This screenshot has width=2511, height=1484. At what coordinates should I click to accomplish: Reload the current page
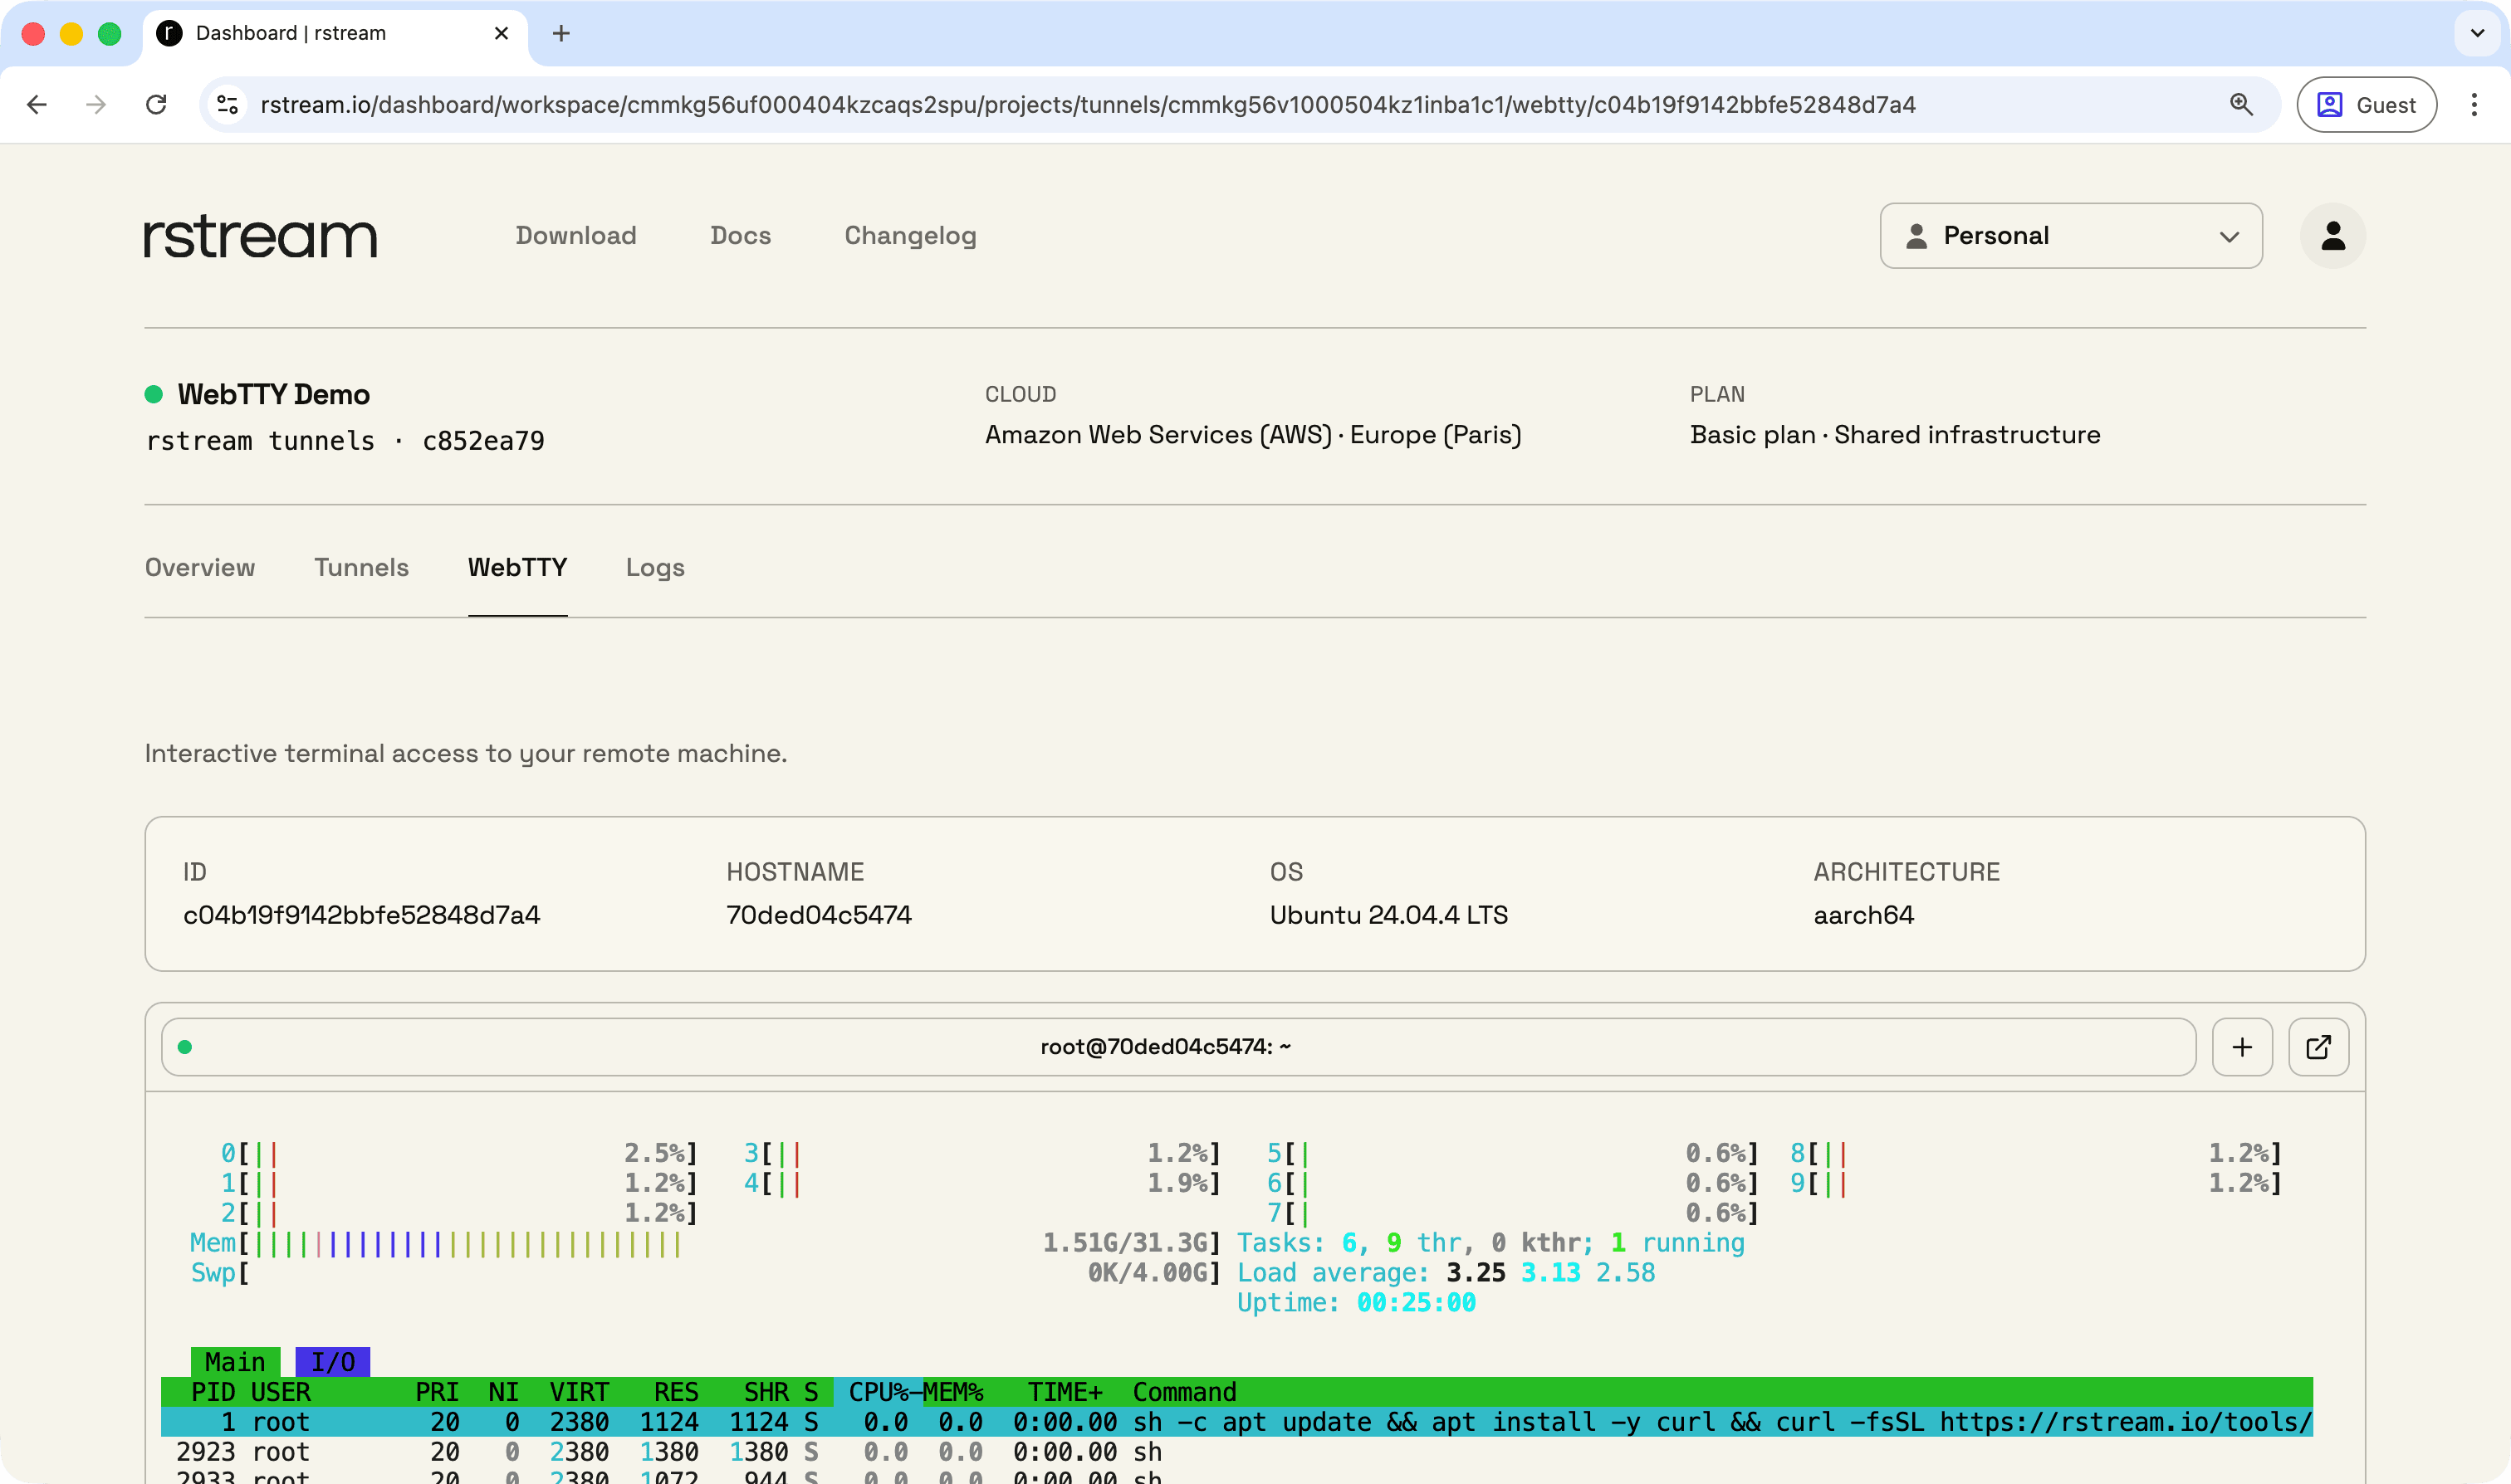point(156,104)
